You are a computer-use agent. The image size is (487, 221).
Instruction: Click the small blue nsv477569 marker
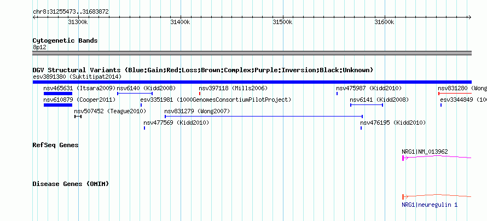pos(144,128)
